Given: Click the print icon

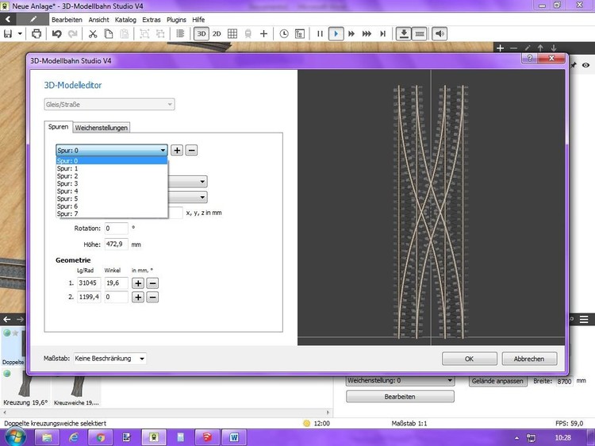Looking at the screenshot, I should point(36,34).
